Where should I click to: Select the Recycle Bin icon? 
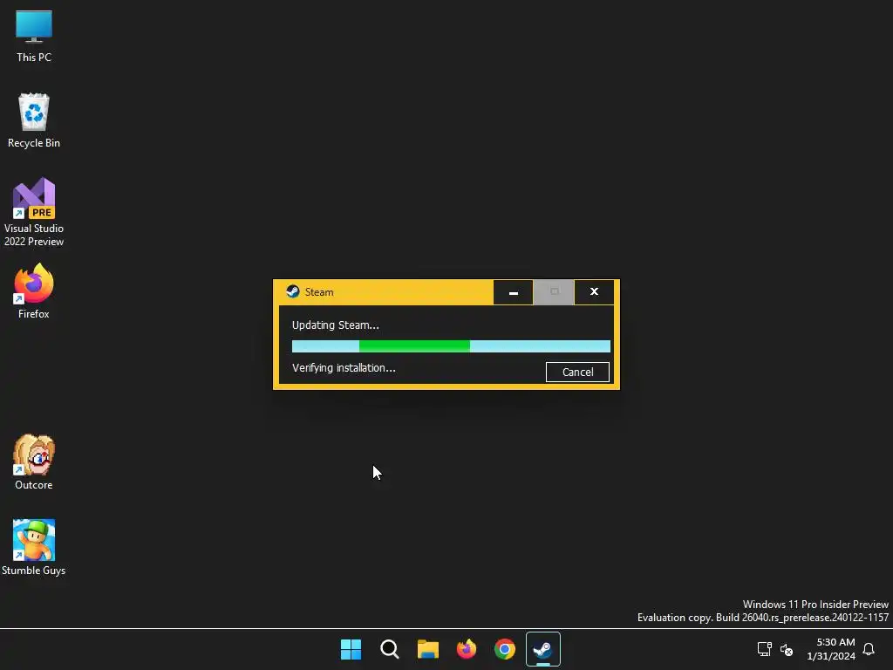34,120
